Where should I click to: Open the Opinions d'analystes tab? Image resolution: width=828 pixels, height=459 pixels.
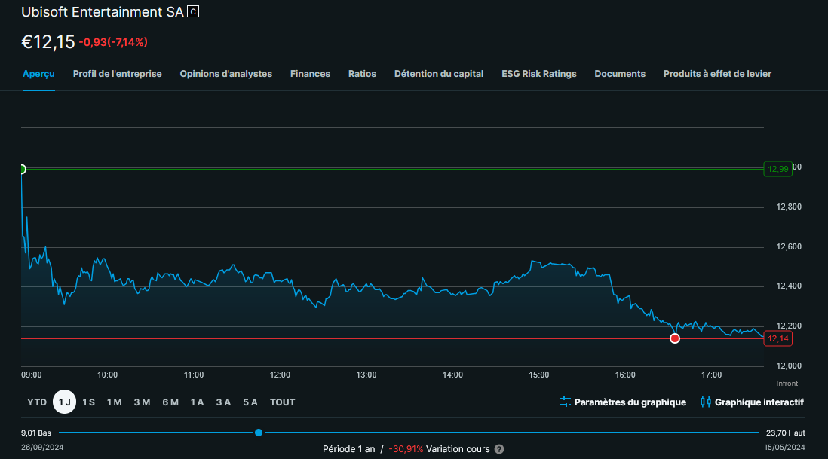click(x=226, y=74)
